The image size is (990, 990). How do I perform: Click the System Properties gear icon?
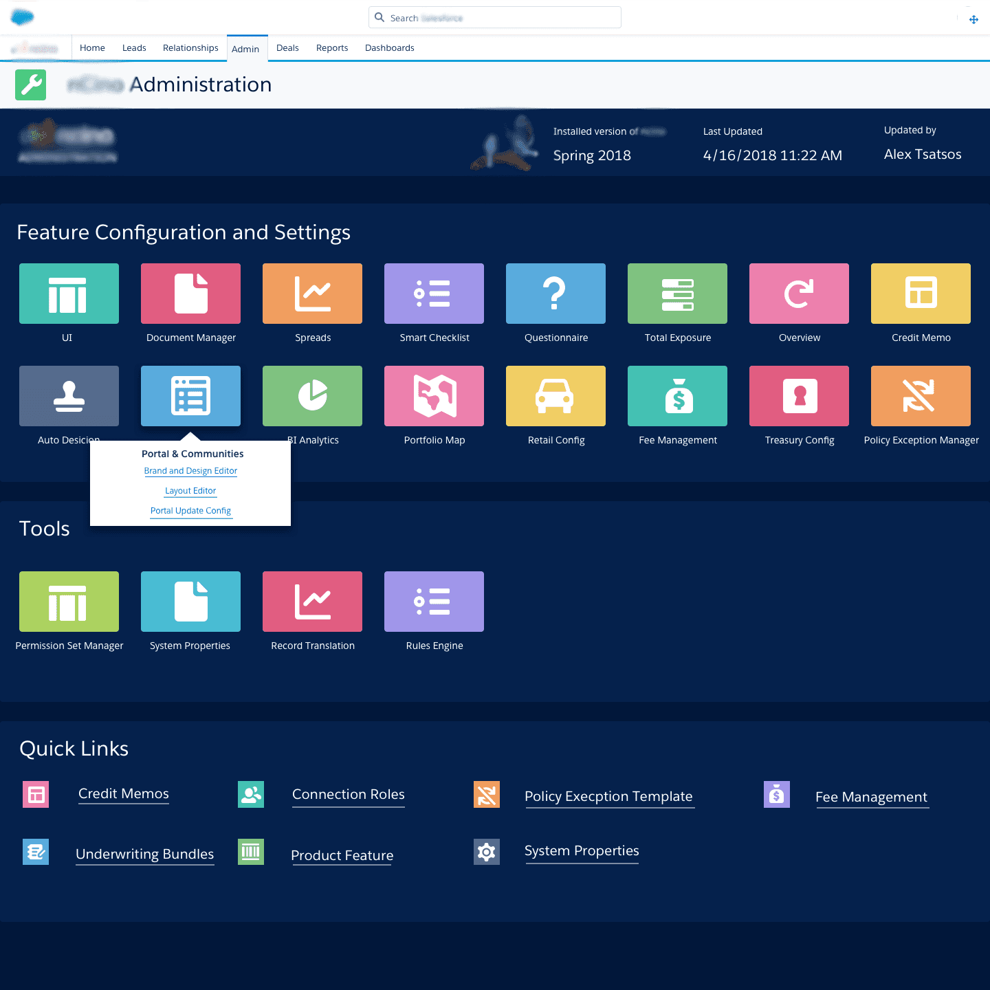pyautogui.click(x=487, y=852)
